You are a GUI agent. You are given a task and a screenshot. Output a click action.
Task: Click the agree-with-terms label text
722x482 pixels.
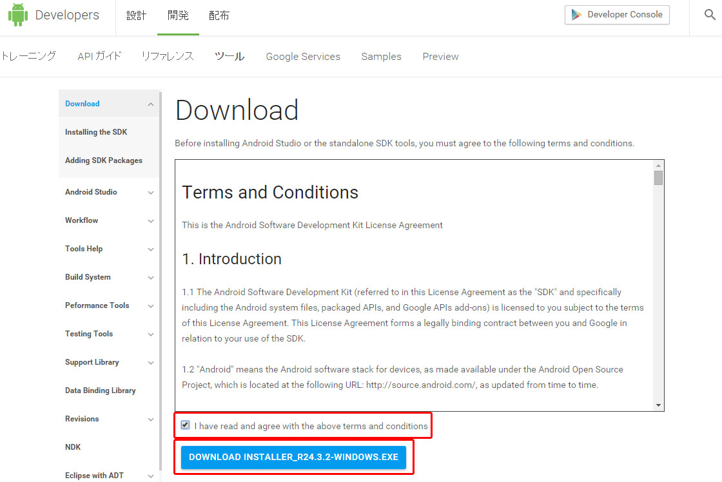click(x=311, y=427)
